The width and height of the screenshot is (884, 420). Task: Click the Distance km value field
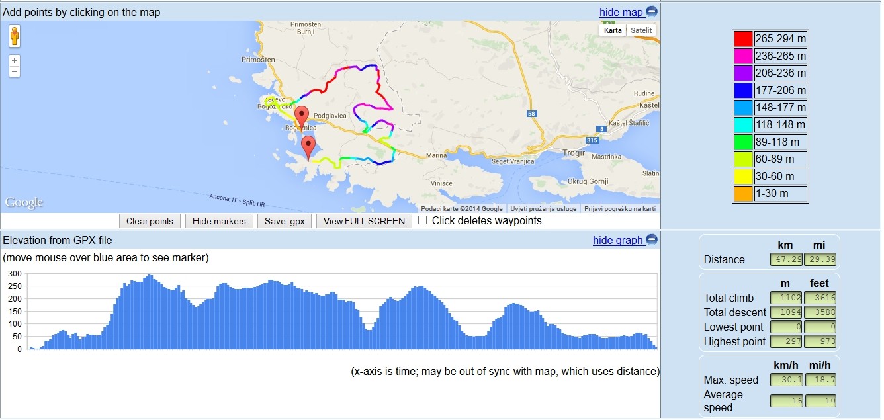pyautogui.click(x=786, y=259)
